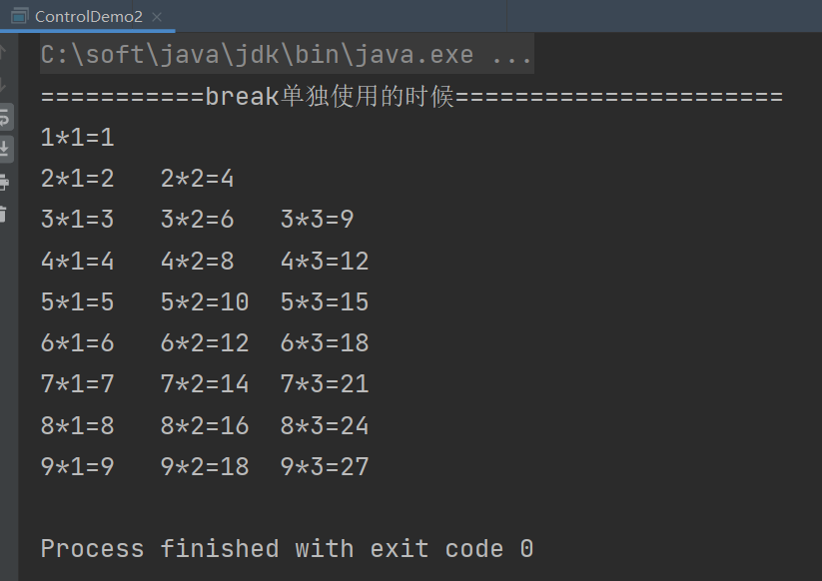The image size is (822, 581).
Task: Click the run console icon on ControlDemo2 tab
Action: point(17,16)
